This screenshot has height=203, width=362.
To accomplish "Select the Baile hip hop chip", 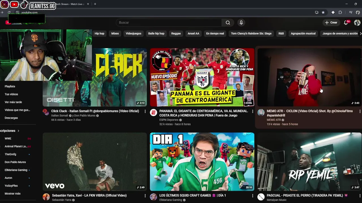I will (x=156, y=34).
